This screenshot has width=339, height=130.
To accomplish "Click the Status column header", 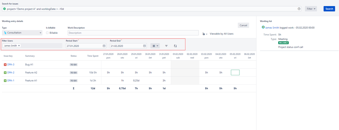I will pyautogui.click(x=73, y=56).
